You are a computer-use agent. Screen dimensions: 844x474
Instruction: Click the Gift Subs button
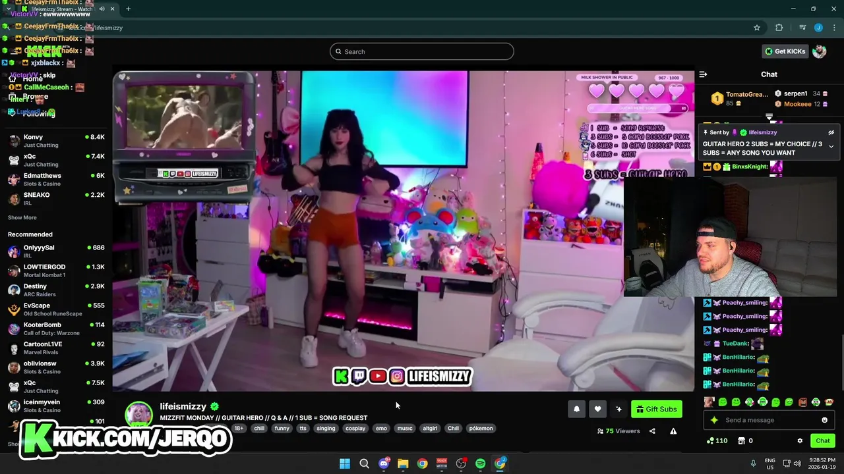tap(656, 409)
